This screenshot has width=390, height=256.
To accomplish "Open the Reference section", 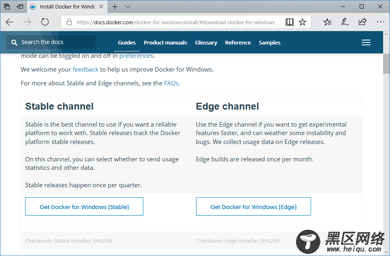I will pyautogui.click(x=238, y=43).
